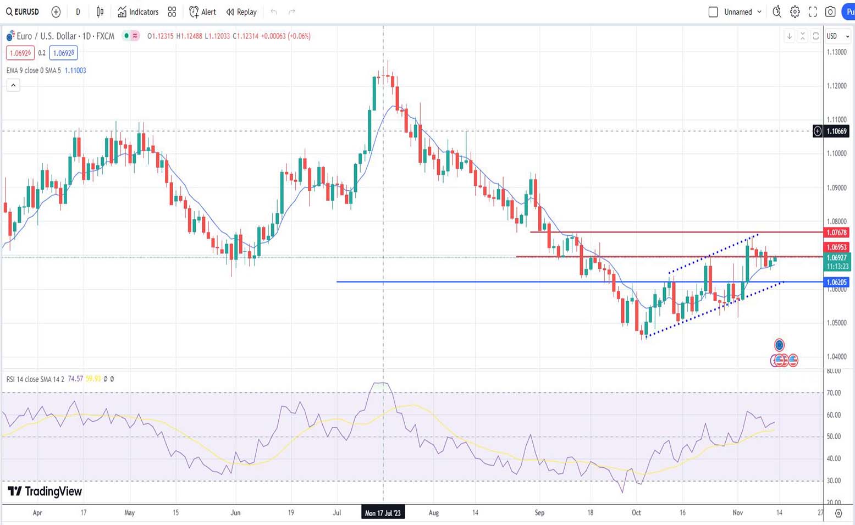Image resolution: width=855 pixels, height=525 pixels.
Task: Open the USD currency dropdown
Action: 838,36
